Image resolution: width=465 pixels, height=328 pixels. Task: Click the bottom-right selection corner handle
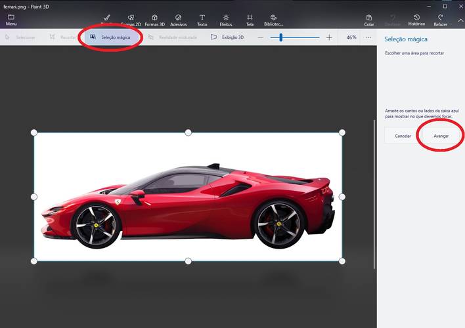342,261
